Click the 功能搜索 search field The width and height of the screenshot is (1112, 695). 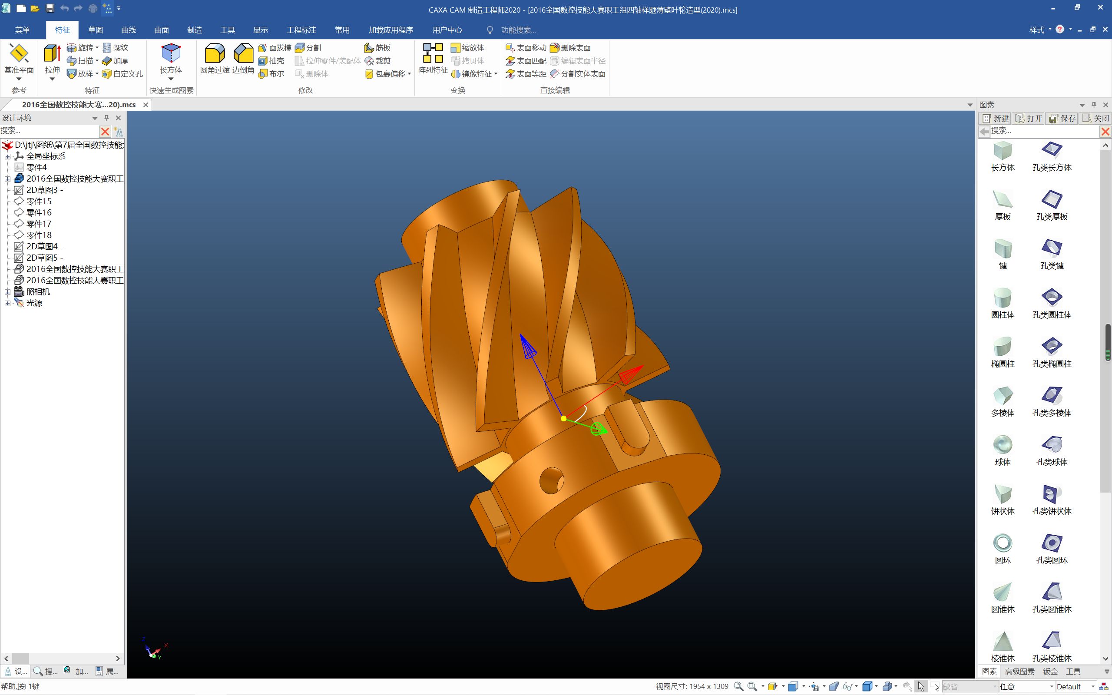pos(518,30)
